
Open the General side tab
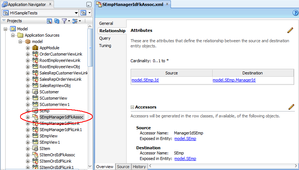[106, 23]
